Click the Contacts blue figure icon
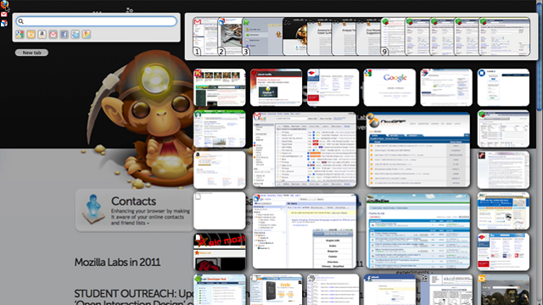Viewport: 543px width, 305px height. tap(93, 209)
